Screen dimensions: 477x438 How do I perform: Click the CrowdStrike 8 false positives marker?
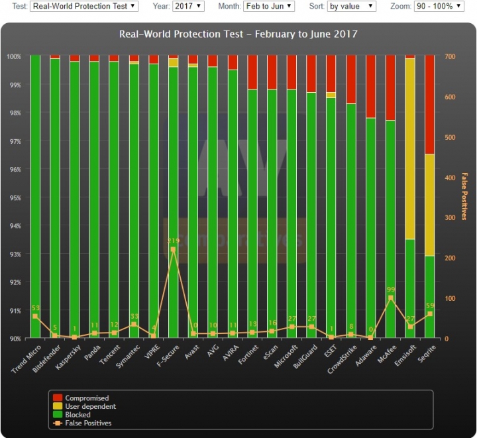point(350,334)
